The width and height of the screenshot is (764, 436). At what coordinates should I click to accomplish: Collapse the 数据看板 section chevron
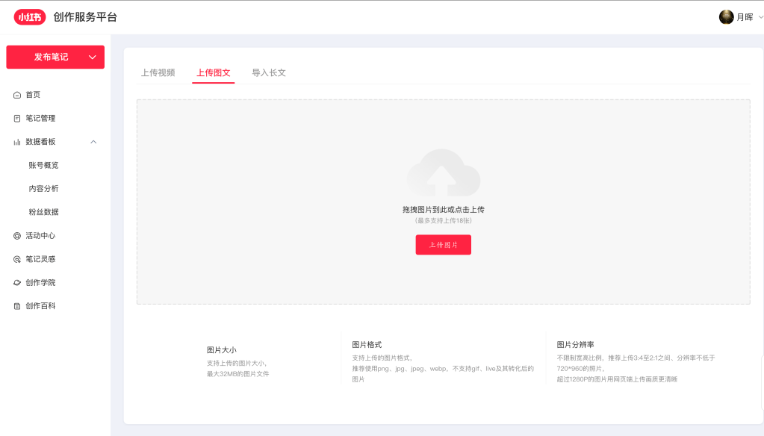pyautogui.click(x=93, y=142)
